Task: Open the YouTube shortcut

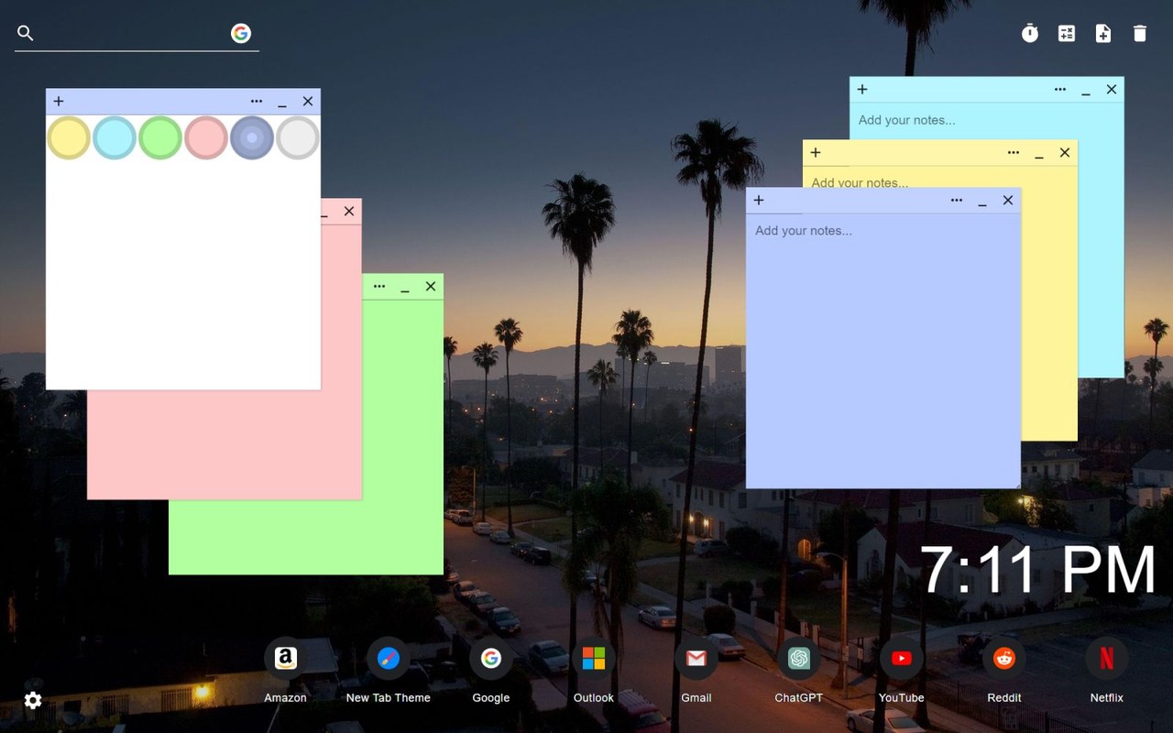Action: pos(902,671)
